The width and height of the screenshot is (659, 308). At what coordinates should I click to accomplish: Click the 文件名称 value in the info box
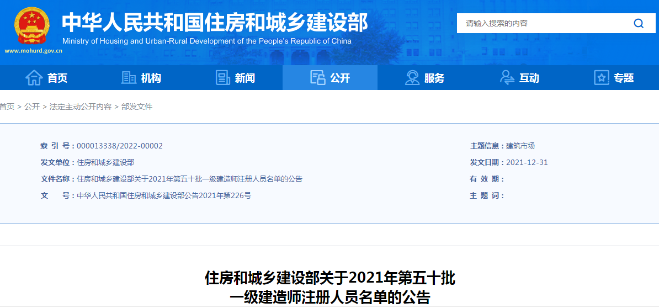(x=189, y=179)
